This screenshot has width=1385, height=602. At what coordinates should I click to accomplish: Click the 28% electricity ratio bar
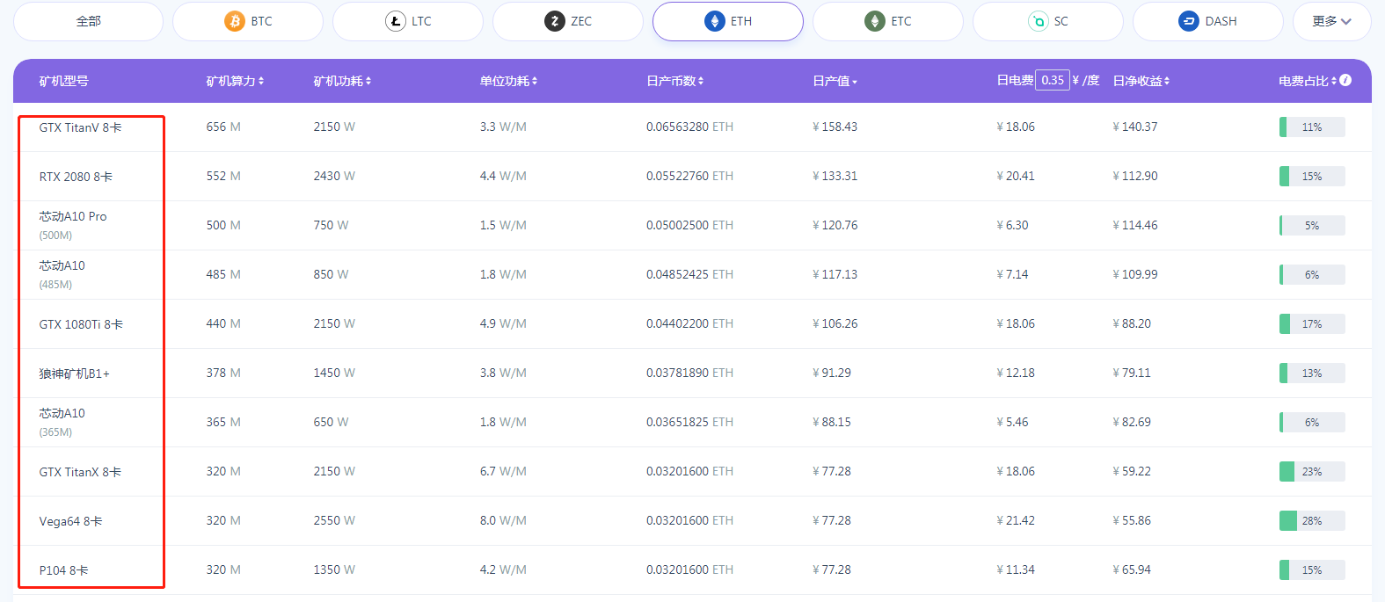click(x=1311, y=521)
